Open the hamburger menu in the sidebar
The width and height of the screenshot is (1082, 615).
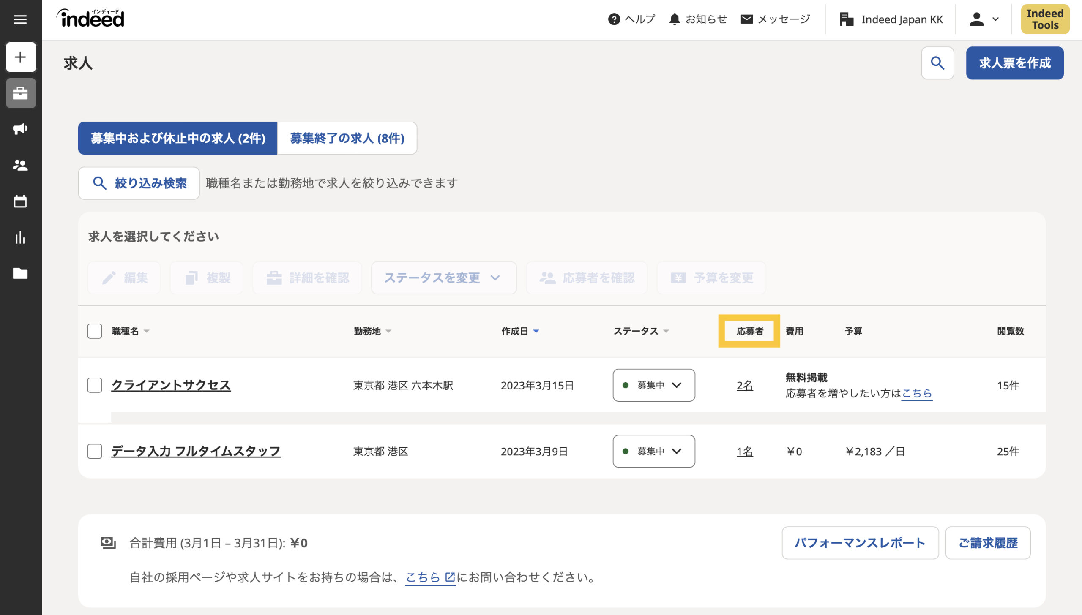click(x=20, y=19)
